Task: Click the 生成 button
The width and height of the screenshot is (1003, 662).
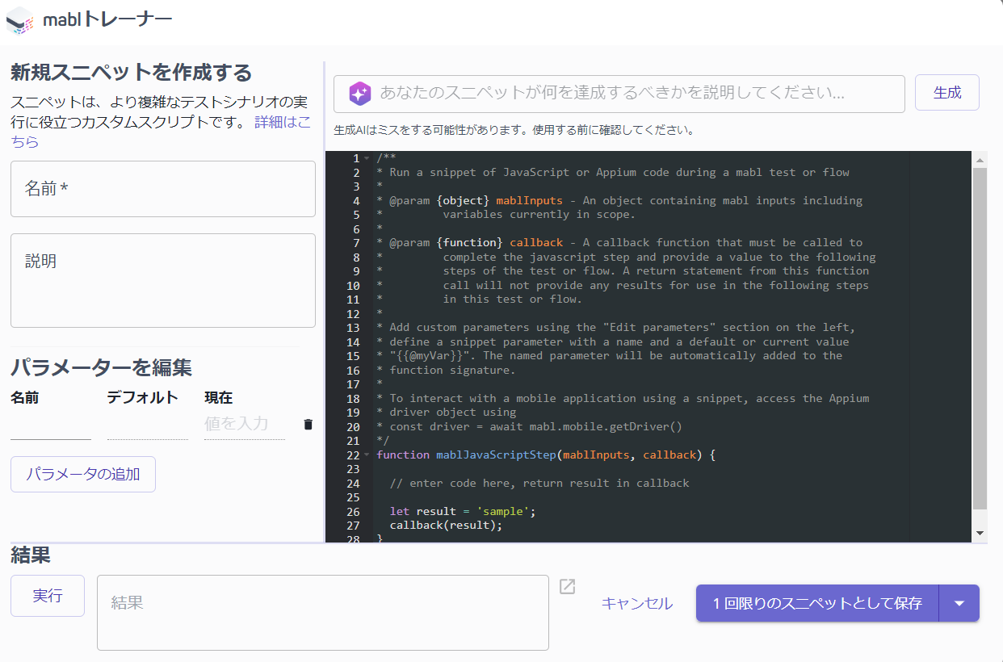Action: click(x=947, y=93)
